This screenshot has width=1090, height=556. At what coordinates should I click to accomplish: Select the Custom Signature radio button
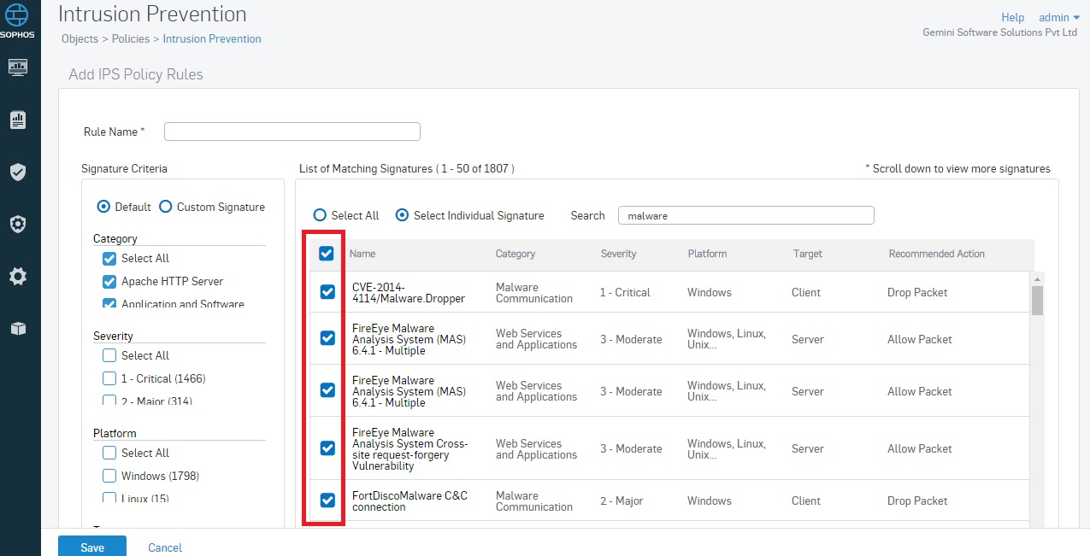[166, 207]
